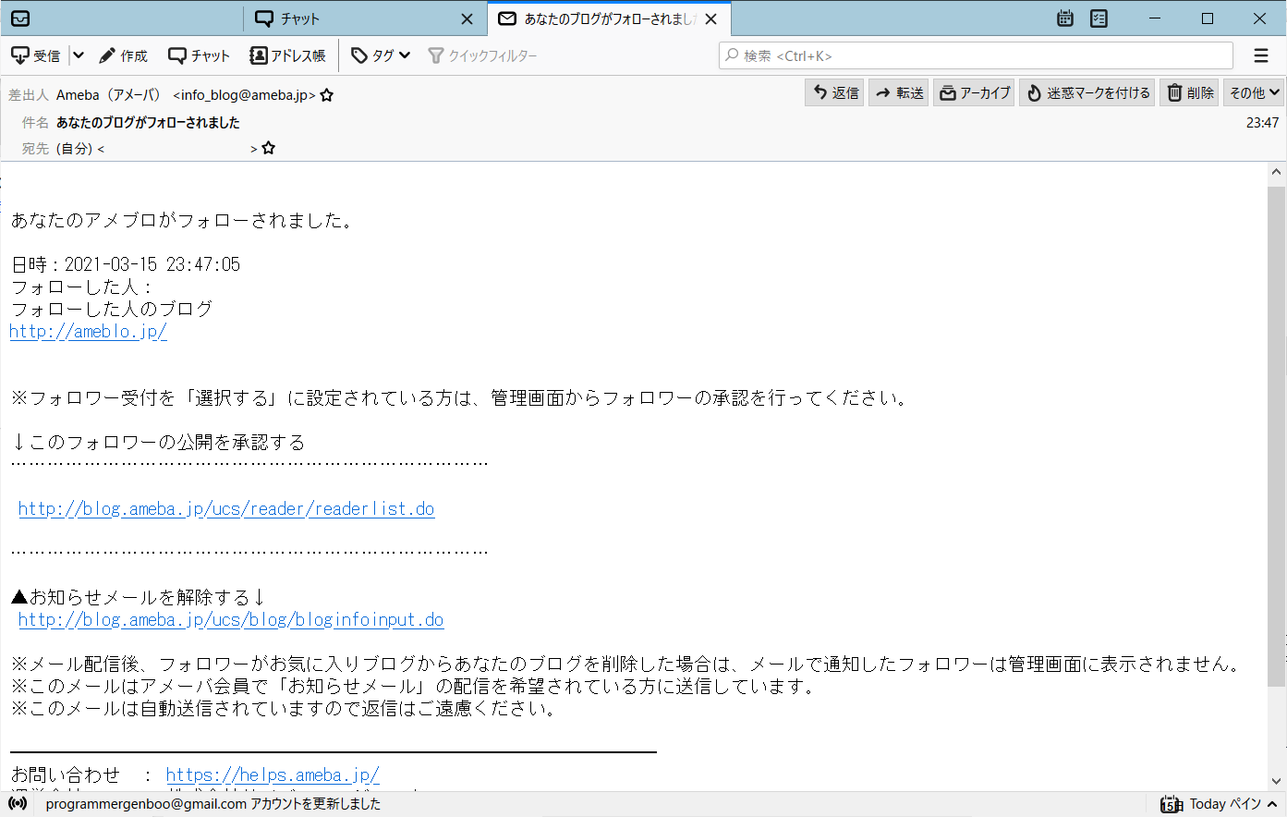Star the recipient address
This screenshot has width=1287, height=817.
[x=269, y=148]
